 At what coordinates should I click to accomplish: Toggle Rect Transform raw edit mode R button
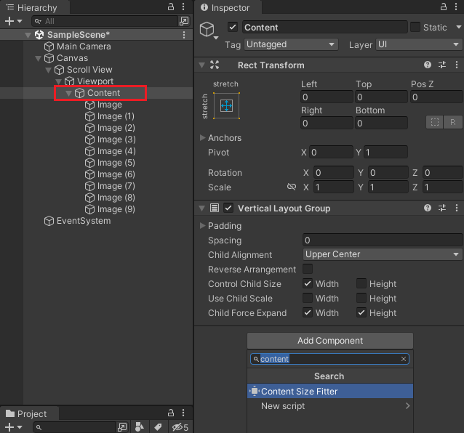pyautogui.click(x=453, y=122)
